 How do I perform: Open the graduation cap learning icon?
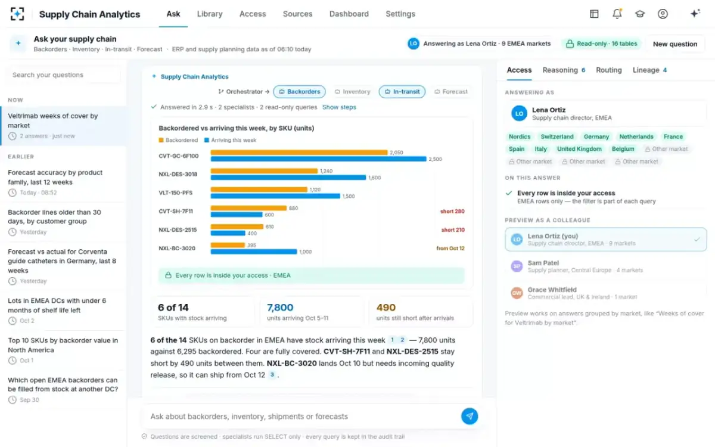[639, 14]
